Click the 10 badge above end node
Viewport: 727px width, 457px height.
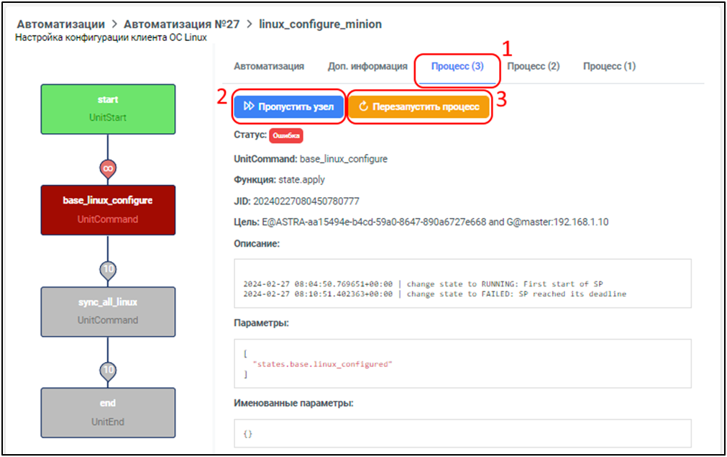pyautogui.click(x=108, y=370)
